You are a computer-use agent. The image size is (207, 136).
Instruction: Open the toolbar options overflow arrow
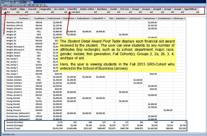47,6
